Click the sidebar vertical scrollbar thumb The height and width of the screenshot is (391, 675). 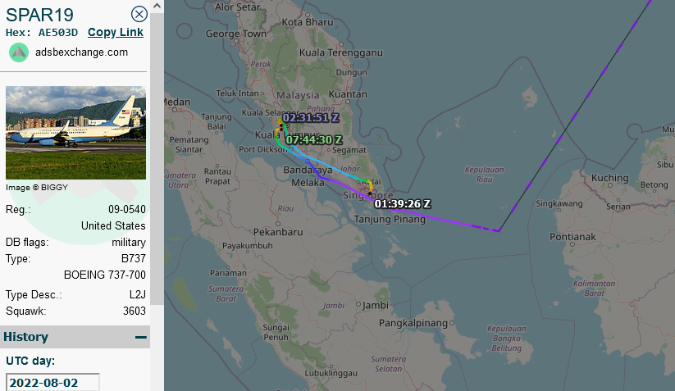coord(157,159)
